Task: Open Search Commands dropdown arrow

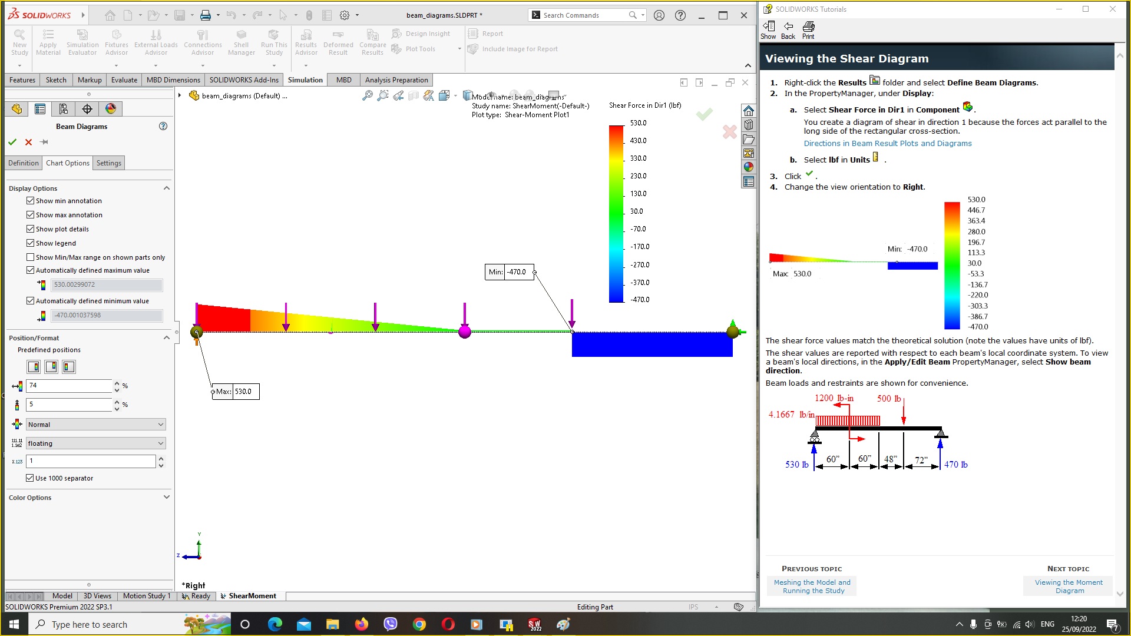Action: pos(643,15)
